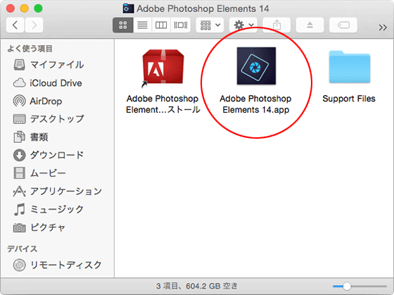Go back with the left chevron button
The width and height of the screenshot is (394, 295).
click(x=15, y=25)
